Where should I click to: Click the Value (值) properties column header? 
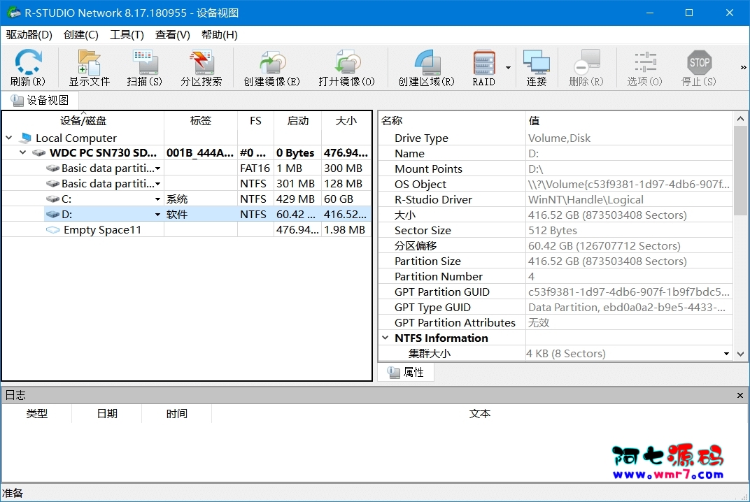[x=629, y=120]
